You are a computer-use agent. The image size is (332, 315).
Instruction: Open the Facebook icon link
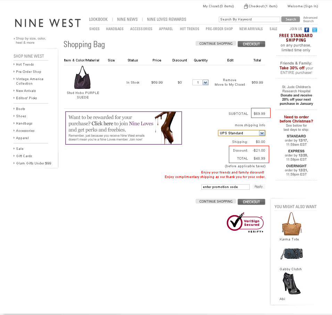[306, 29]
